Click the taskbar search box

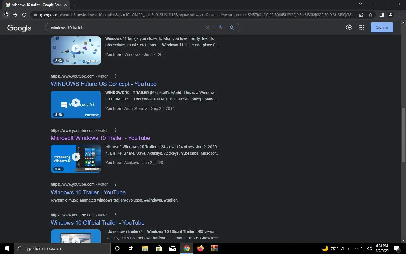62,248
